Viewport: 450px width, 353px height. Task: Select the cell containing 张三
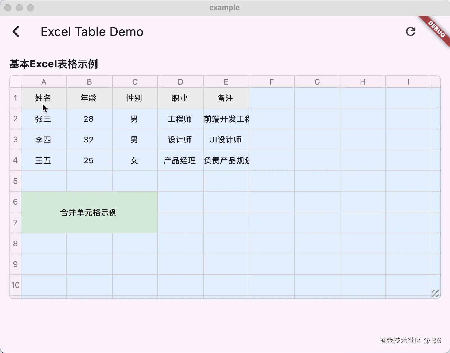pyautogui.click(x=44, y=119)
